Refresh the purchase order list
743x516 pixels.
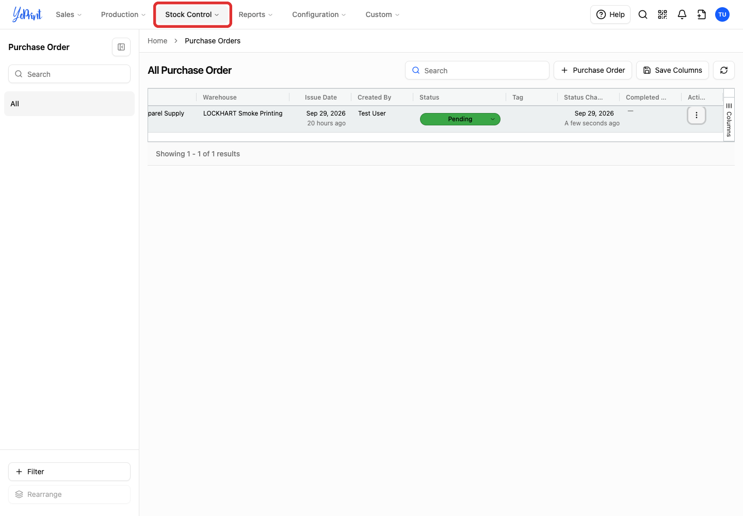[x=724, y=70]
